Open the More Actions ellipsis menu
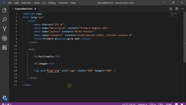Screen dimensions: 186x105 tap(183, 9)
